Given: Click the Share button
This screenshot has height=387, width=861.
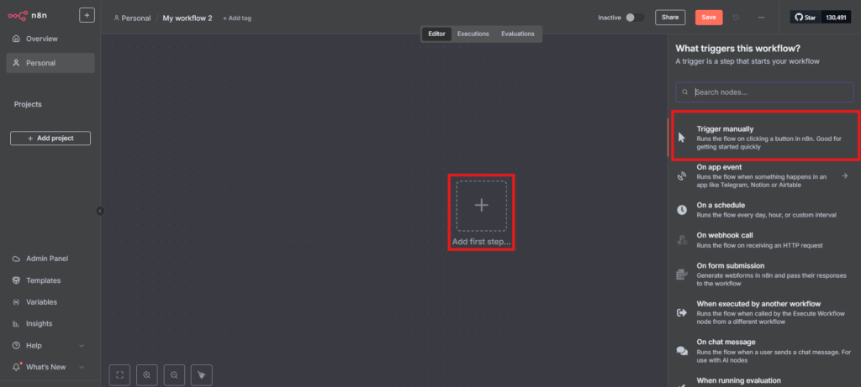Looking at the screenshot, I should [x=670, y=17].
